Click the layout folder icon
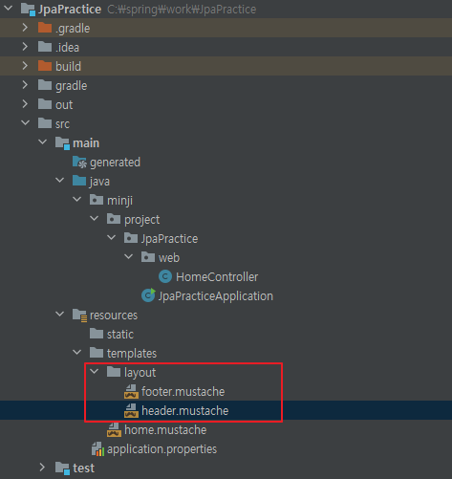The image size is (452, 479). 114,372
